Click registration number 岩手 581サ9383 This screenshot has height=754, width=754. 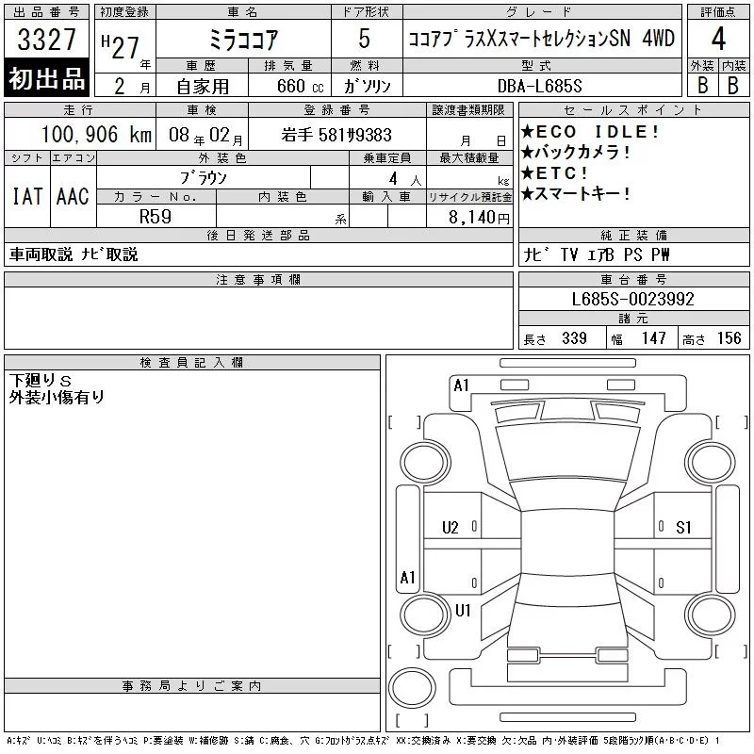pyautogui.click(x=336, y=135)
